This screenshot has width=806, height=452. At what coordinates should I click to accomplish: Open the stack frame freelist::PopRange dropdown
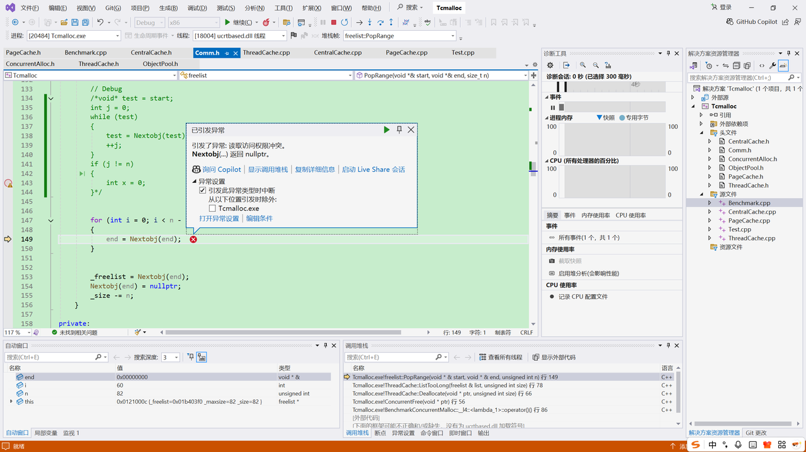(399, 36)
